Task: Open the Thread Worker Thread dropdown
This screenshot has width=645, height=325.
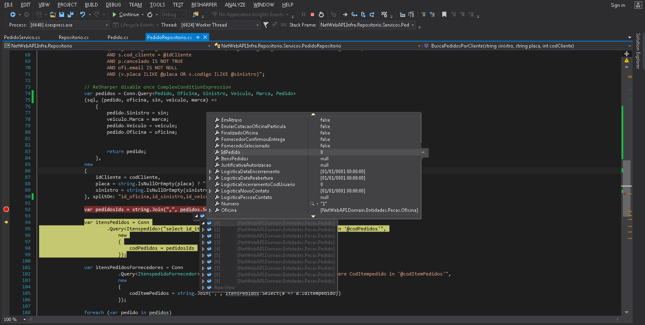Action: (258, 25)
